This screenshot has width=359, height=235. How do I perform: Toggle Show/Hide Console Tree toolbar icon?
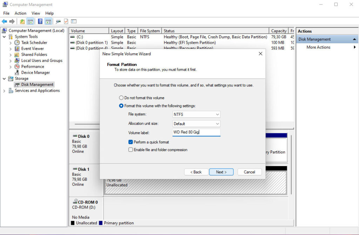(x=30, y=21)
